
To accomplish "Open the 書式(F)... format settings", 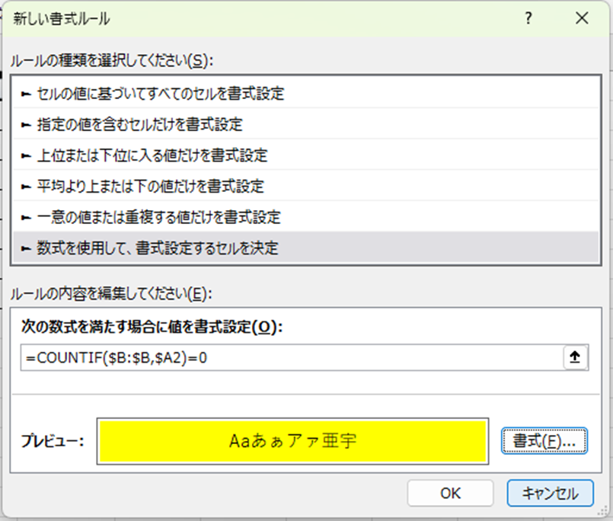I will [x=544, y=440].
